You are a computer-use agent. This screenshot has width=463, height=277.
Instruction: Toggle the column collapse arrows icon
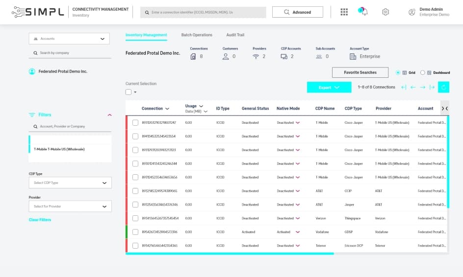[x=445, y=109]
